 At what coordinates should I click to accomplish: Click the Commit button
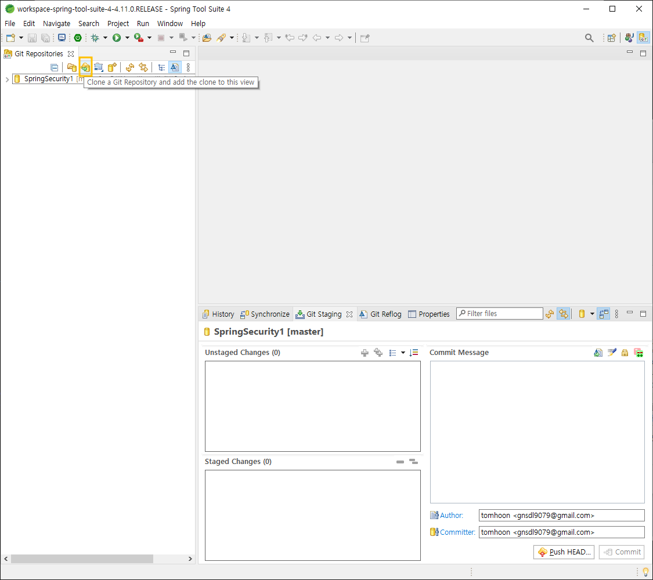tap(622, 552)
